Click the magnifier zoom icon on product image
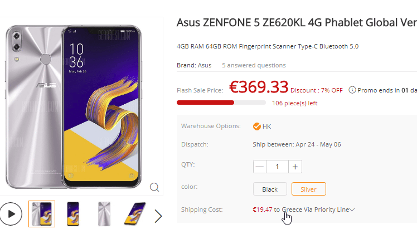Viewport: 417px width, 234px height. point(154,187)
